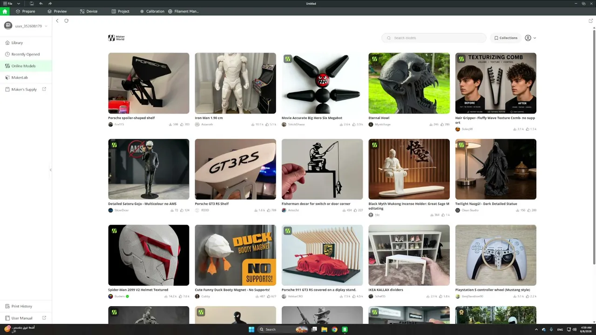Open page in external browser icon

[x=591, y=20]
